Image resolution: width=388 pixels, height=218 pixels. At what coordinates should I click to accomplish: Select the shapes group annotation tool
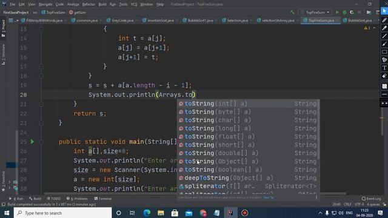tap(384, 60)
